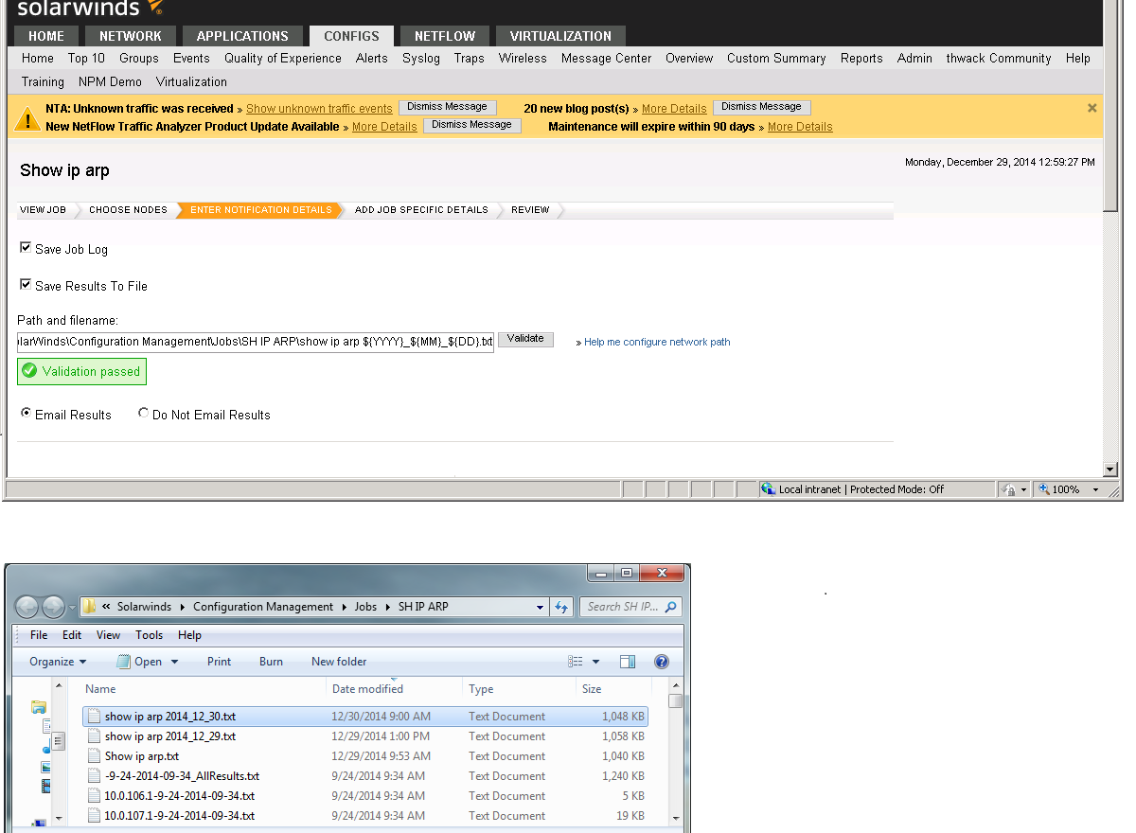Click Show unknown traffic events link

click(319, 109)
